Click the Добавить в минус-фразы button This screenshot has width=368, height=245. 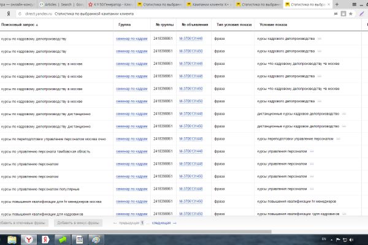78,223
